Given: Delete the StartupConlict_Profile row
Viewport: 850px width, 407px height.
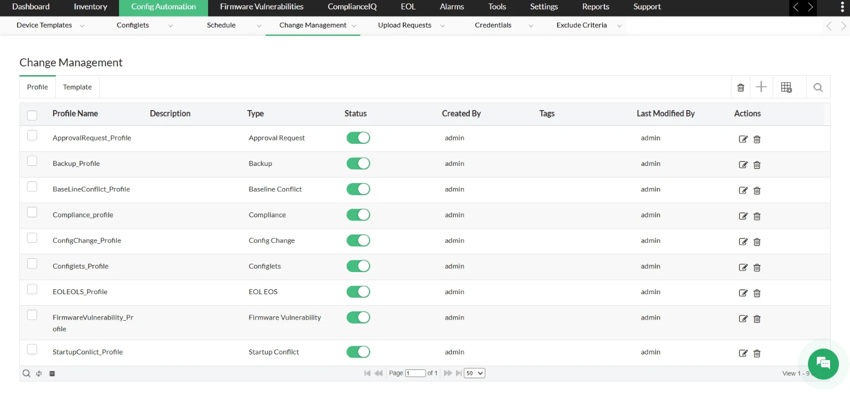Looking at the screenshot, I should tap(757, 353).
